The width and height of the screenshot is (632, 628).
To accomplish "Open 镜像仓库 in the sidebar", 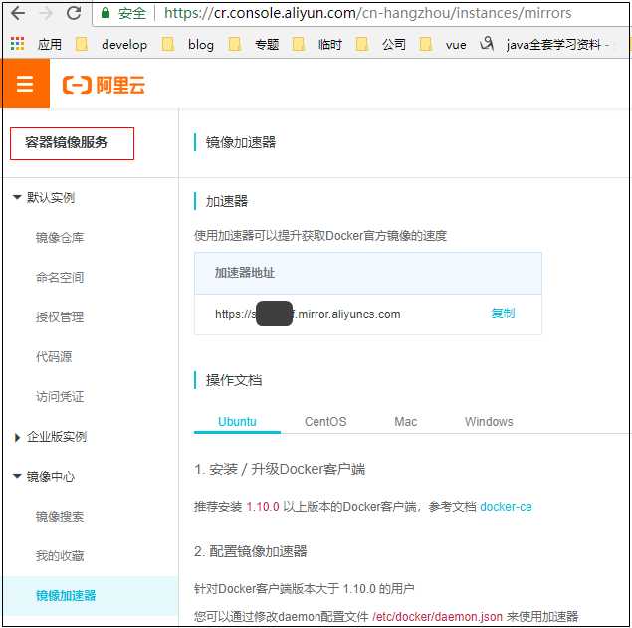I will 60,238.
